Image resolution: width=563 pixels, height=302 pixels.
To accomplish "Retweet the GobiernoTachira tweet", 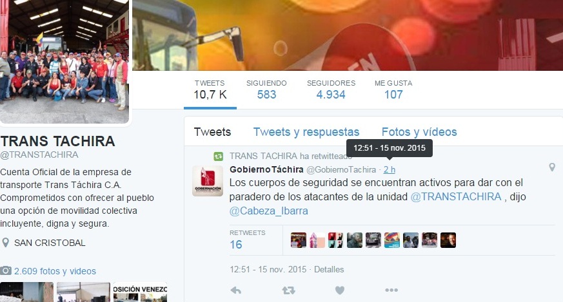I will tap(289, 290).
